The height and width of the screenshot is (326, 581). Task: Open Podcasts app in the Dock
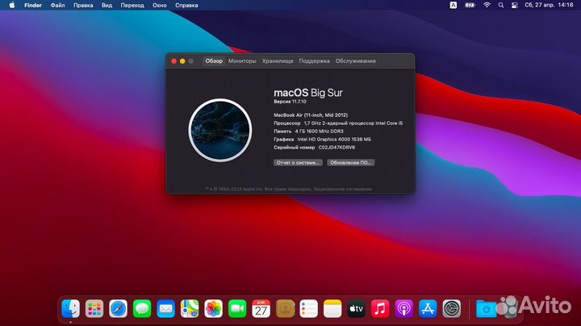tap(404, 308)
